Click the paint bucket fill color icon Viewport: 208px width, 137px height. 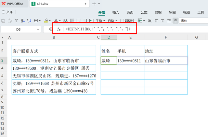tap(46, 20)
